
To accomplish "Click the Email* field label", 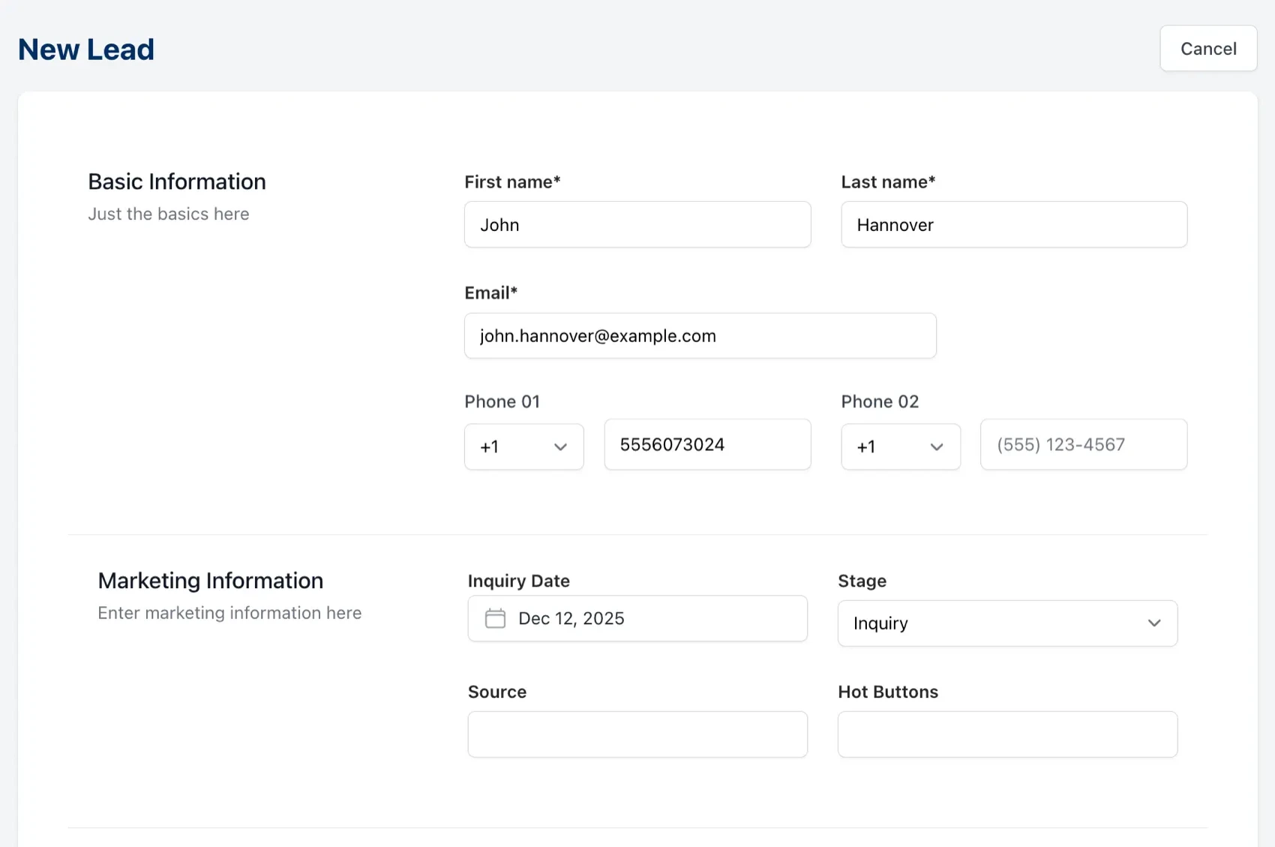I will point(491,292).
